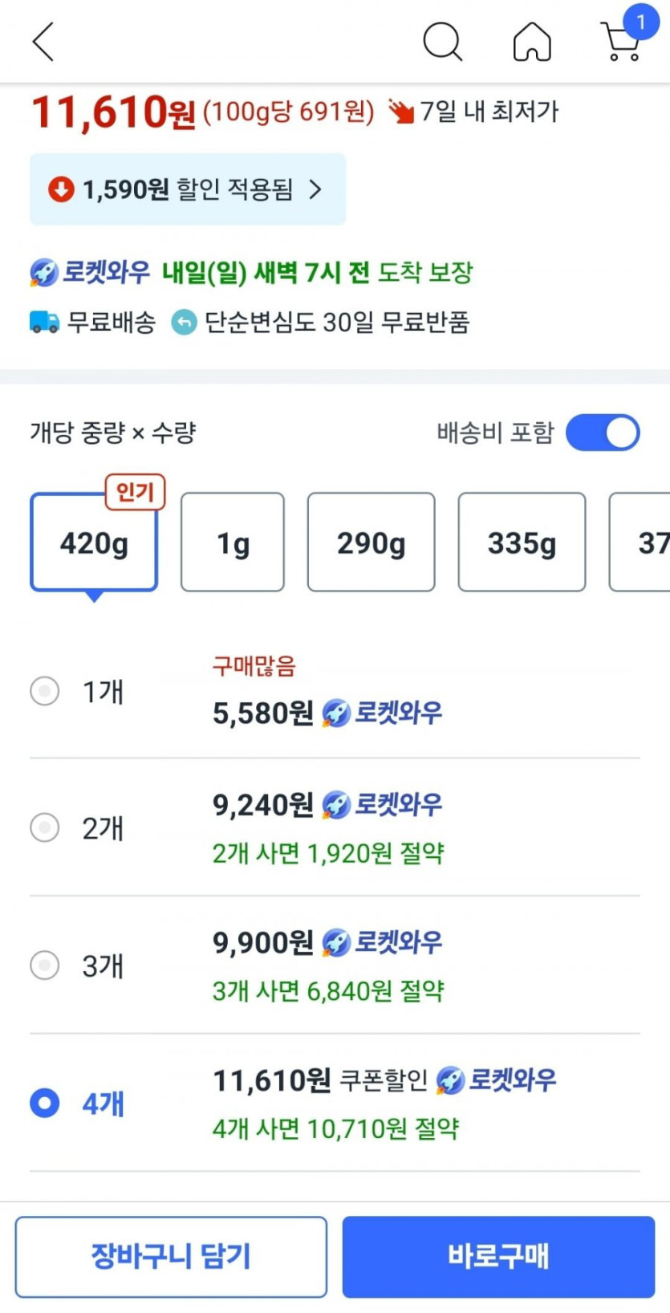Tap the back arrow icon
The image size is (670, 1313).
43,41
